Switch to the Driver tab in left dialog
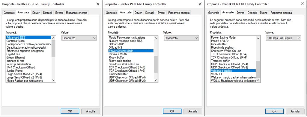Viewport: 307px width, 117px height. [36, 13]
